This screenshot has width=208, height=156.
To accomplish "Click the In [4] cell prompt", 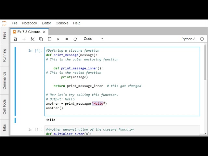I will pos(35,51).
